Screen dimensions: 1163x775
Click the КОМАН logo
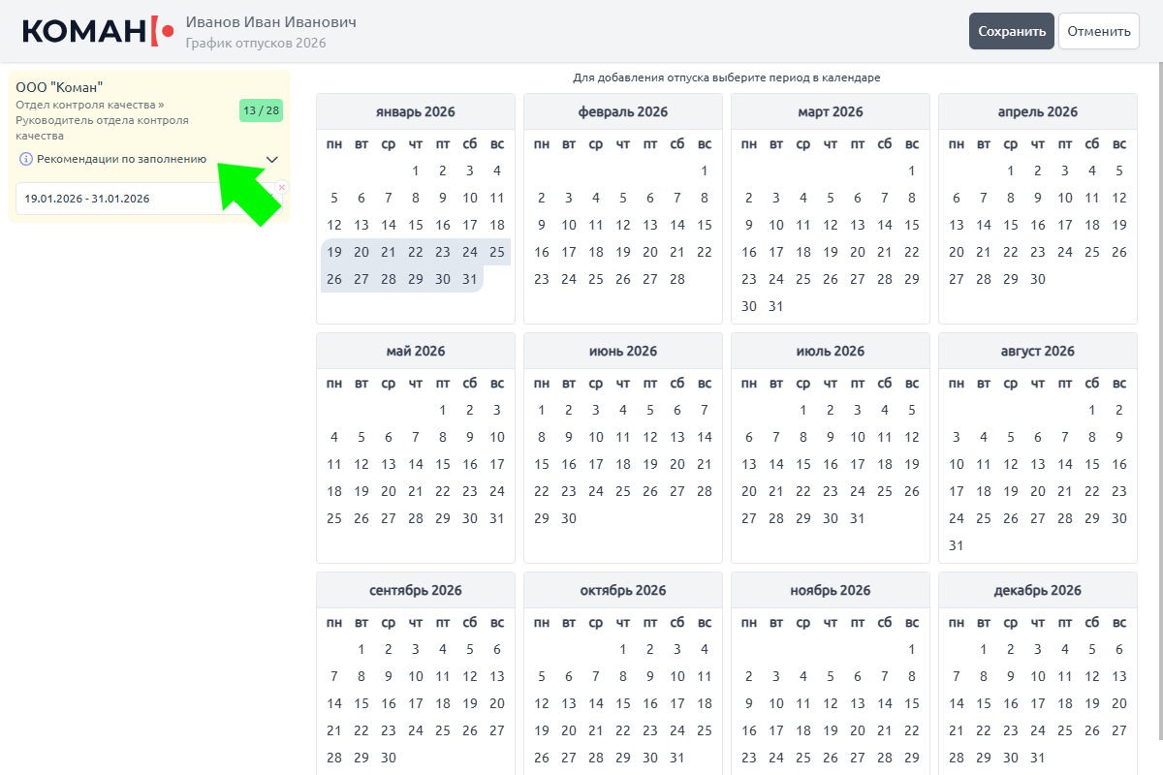point(98,31)
